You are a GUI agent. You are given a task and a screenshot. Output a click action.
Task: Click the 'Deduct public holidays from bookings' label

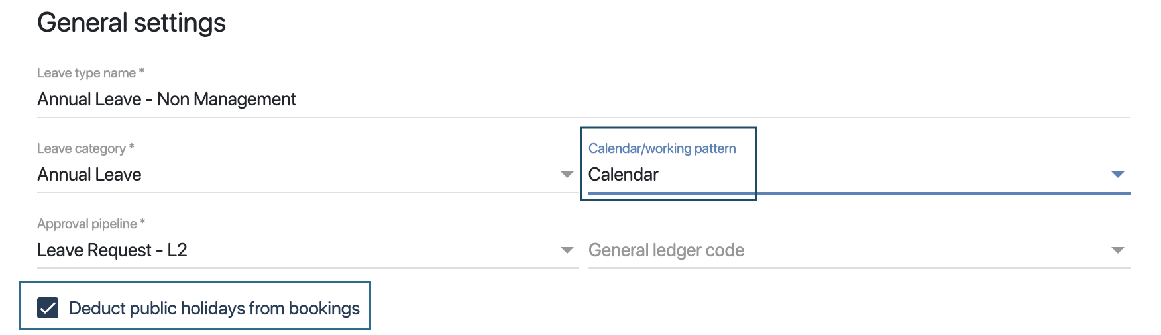tap(214, 309)
